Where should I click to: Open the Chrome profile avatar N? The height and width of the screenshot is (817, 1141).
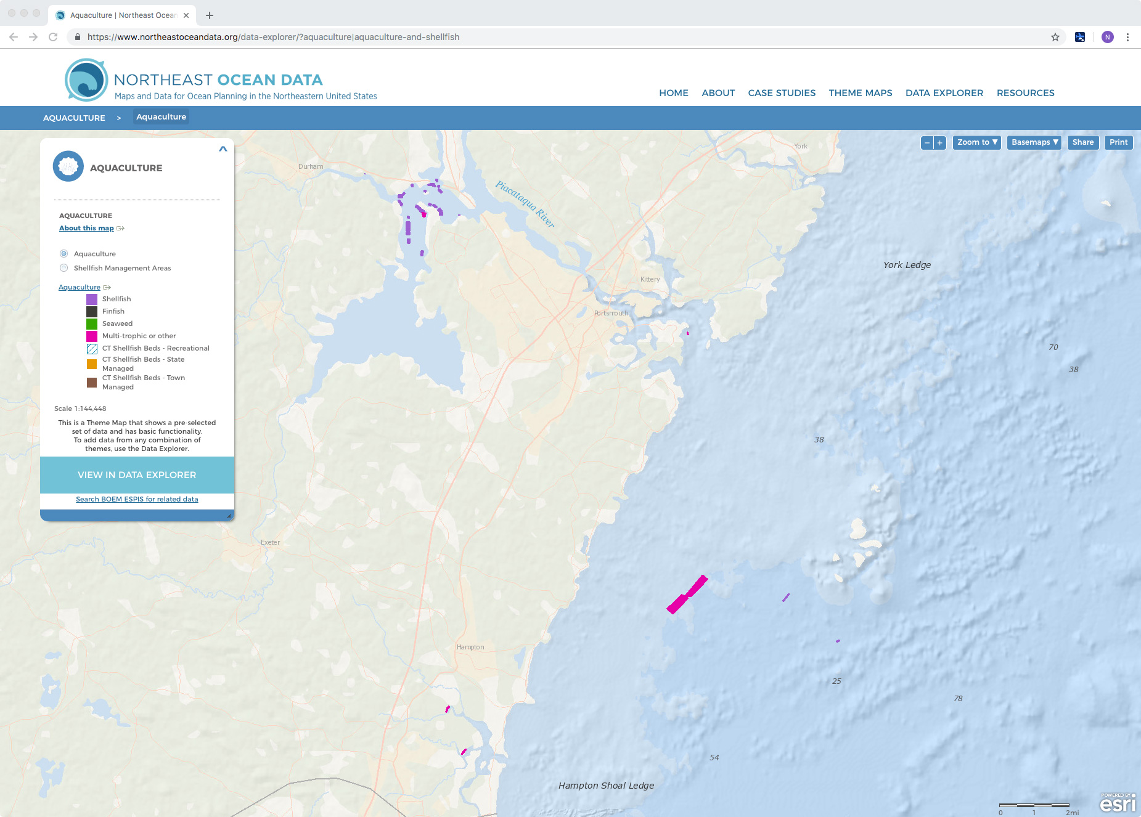tap(1108, 37)
